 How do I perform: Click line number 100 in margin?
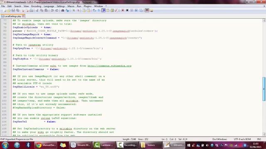(4, 101)
